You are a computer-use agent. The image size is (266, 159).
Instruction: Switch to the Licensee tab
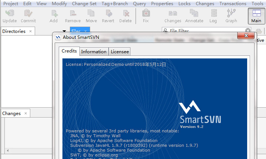[120, 52]
